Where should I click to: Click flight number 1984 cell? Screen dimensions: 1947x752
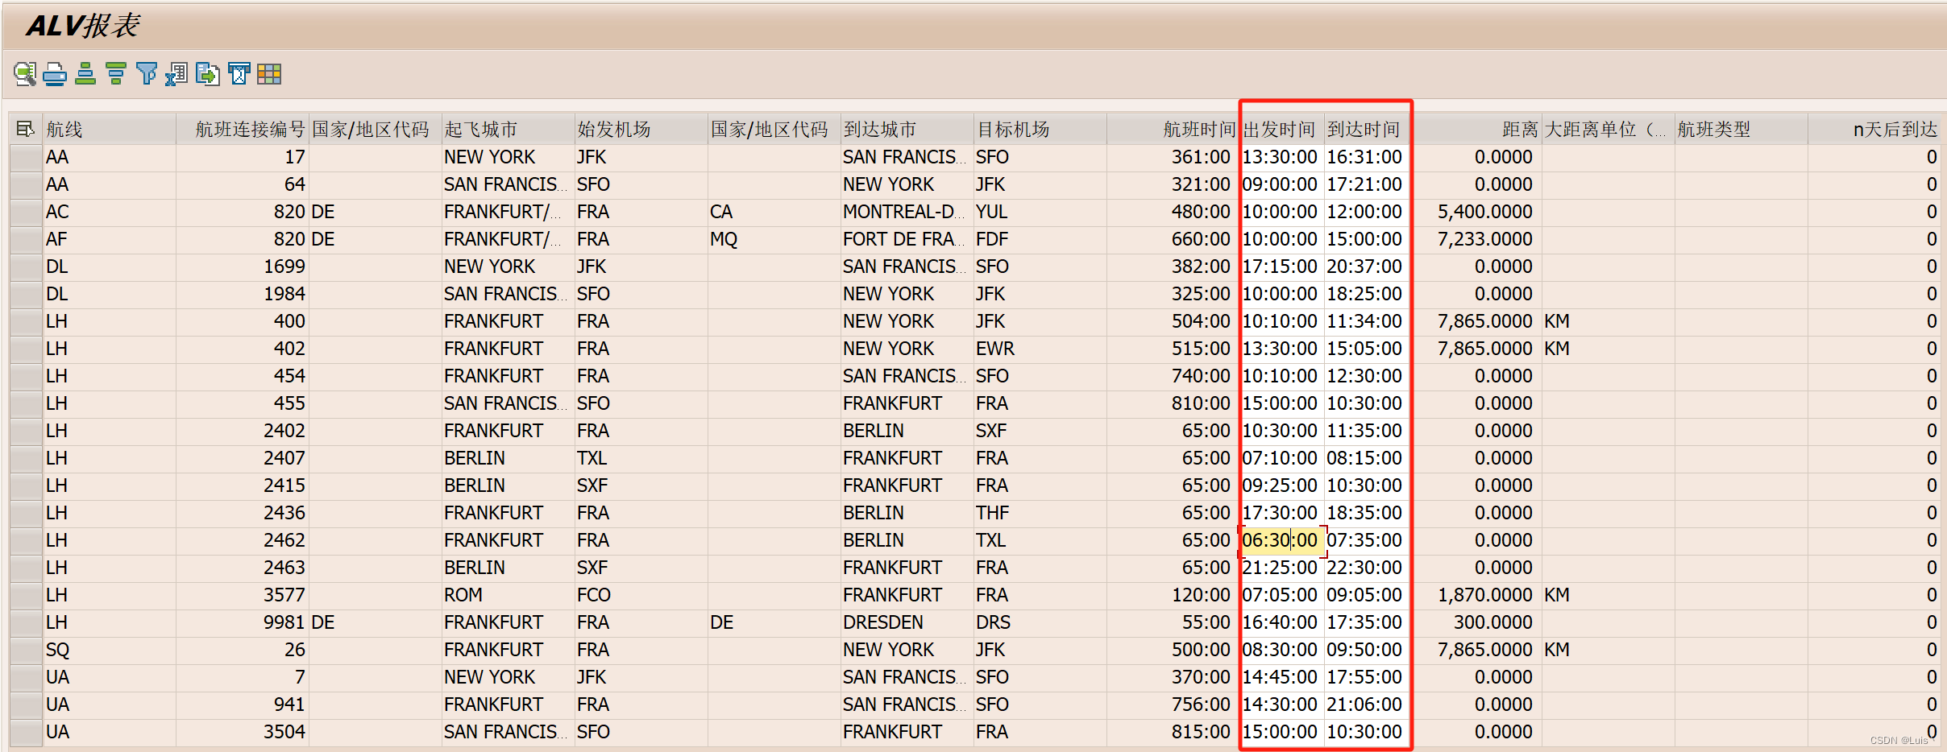coord(242,294)
